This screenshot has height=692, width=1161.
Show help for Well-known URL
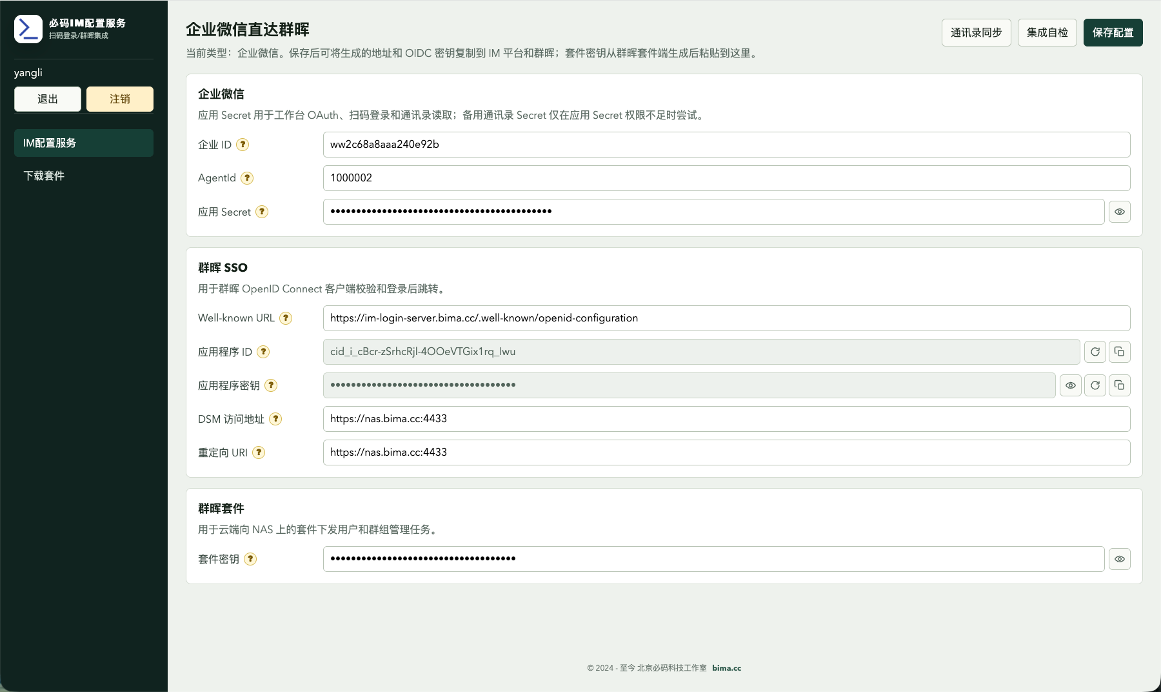(286, 318)
